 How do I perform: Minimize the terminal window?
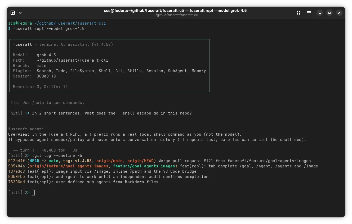tap(320, 13)
